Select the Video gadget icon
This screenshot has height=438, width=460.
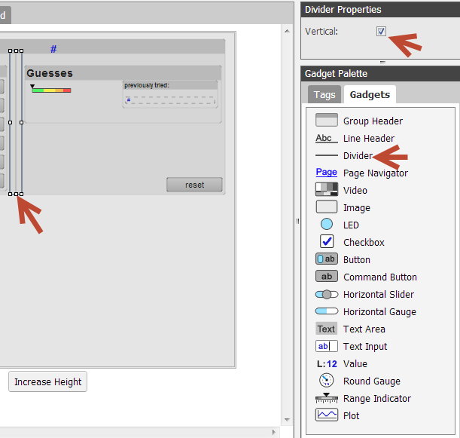click(x=327, y=189)
